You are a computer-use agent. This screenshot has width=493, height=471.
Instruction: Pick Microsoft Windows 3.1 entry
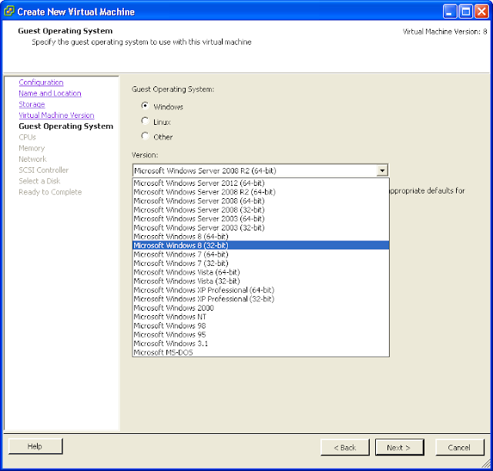[x=260, y=343]
